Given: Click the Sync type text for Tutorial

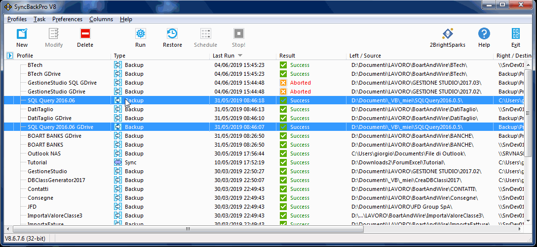Looking at the screenshot, I should click(x=130, y=162).
